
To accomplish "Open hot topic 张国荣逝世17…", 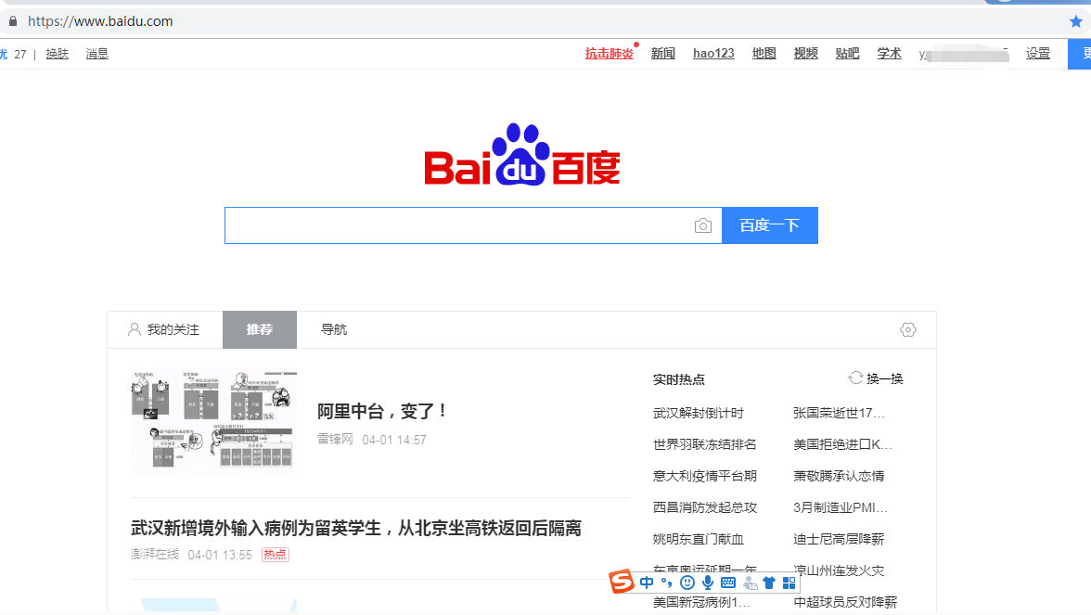I will point(839,414).
